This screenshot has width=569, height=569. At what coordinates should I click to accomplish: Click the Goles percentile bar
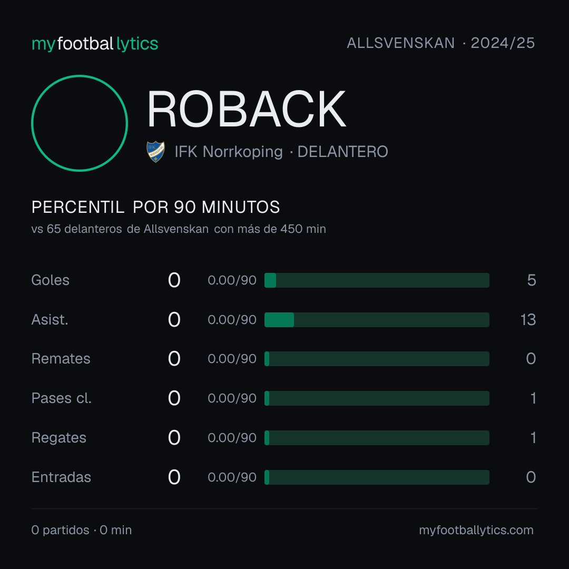(x=377, y=280)
